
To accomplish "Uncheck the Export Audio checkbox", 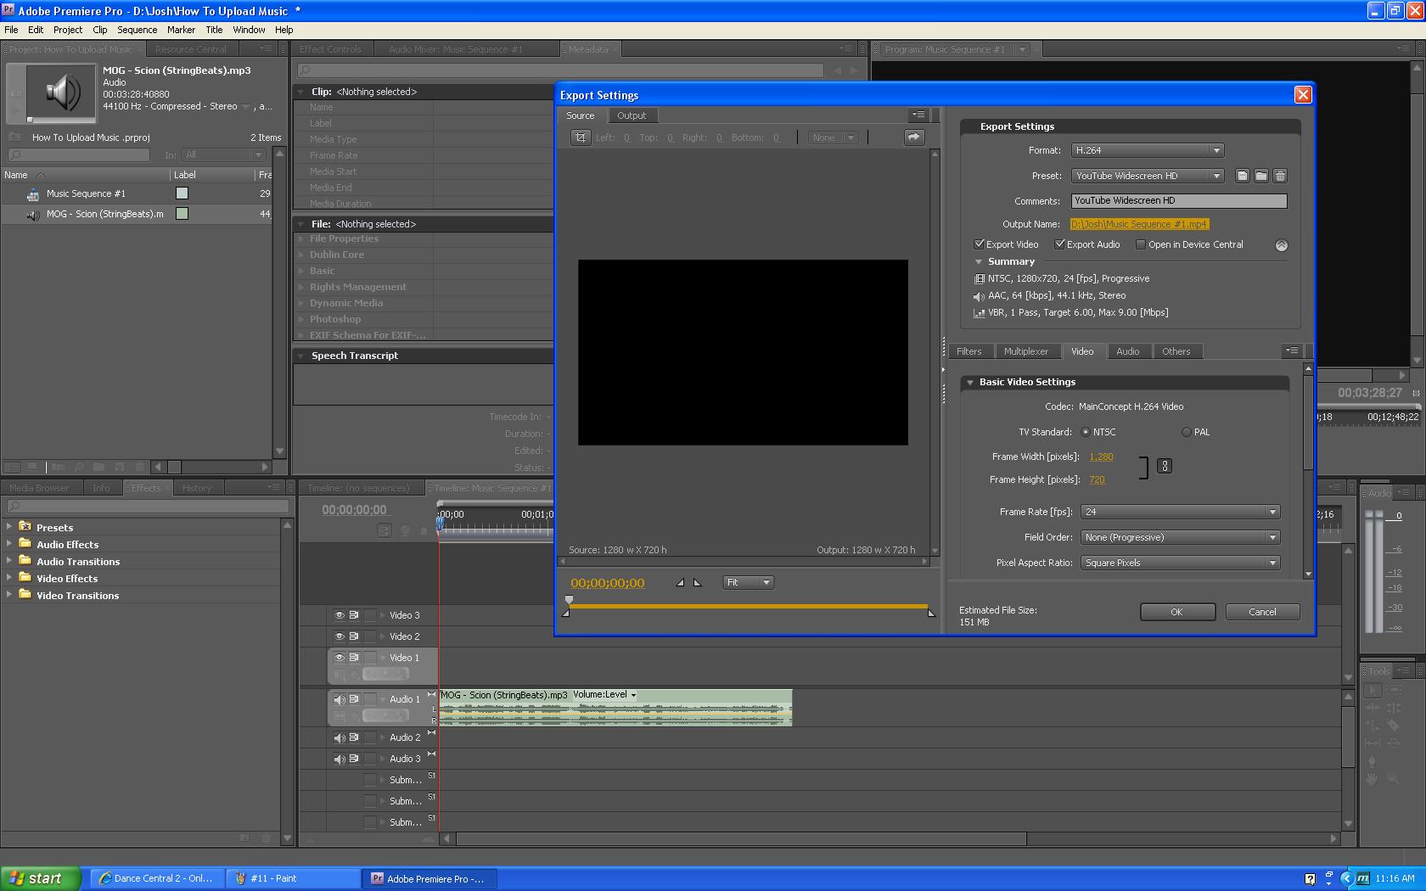I will coord(1060,244).
